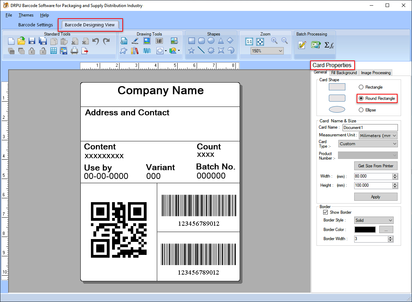Click the open folder icon in Standard Tools
The height and width of the screenshot is (302, 412).
coord(21,41)
